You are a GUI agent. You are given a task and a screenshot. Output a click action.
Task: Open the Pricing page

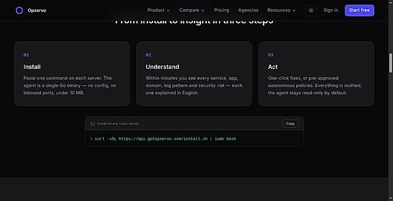pyautogui.click(x=222, y=10)
